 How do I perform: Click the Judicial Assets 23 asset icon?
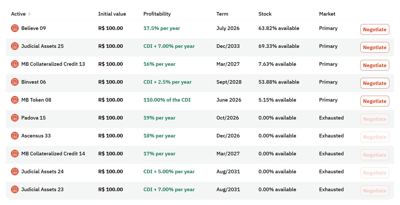point(15,189)
